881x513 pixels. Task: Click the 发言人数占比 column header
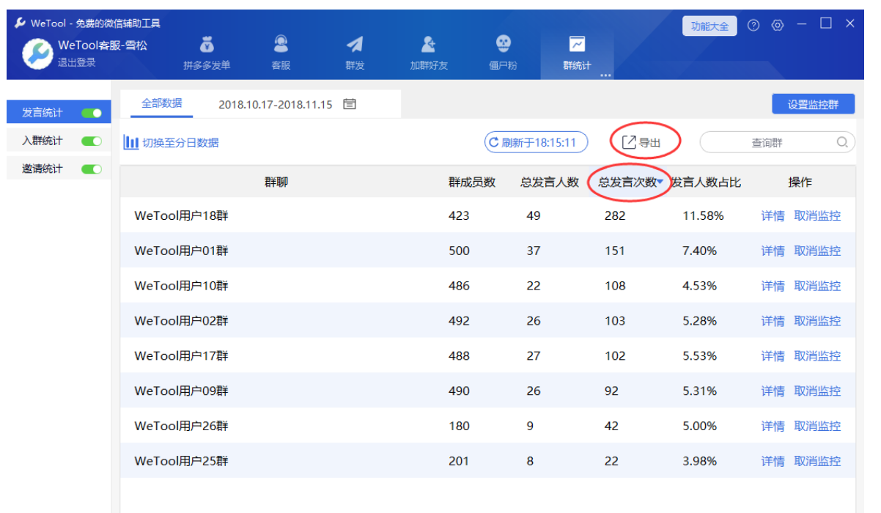coord(707,182)
